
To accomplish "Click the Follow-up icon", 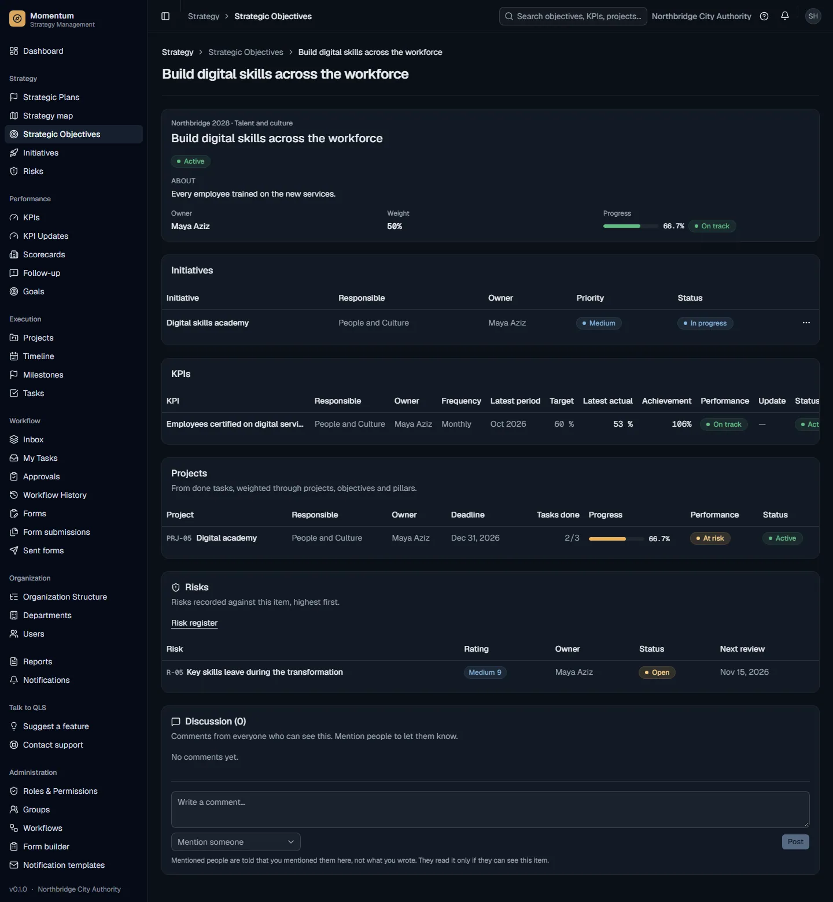I will pos(14,273).
